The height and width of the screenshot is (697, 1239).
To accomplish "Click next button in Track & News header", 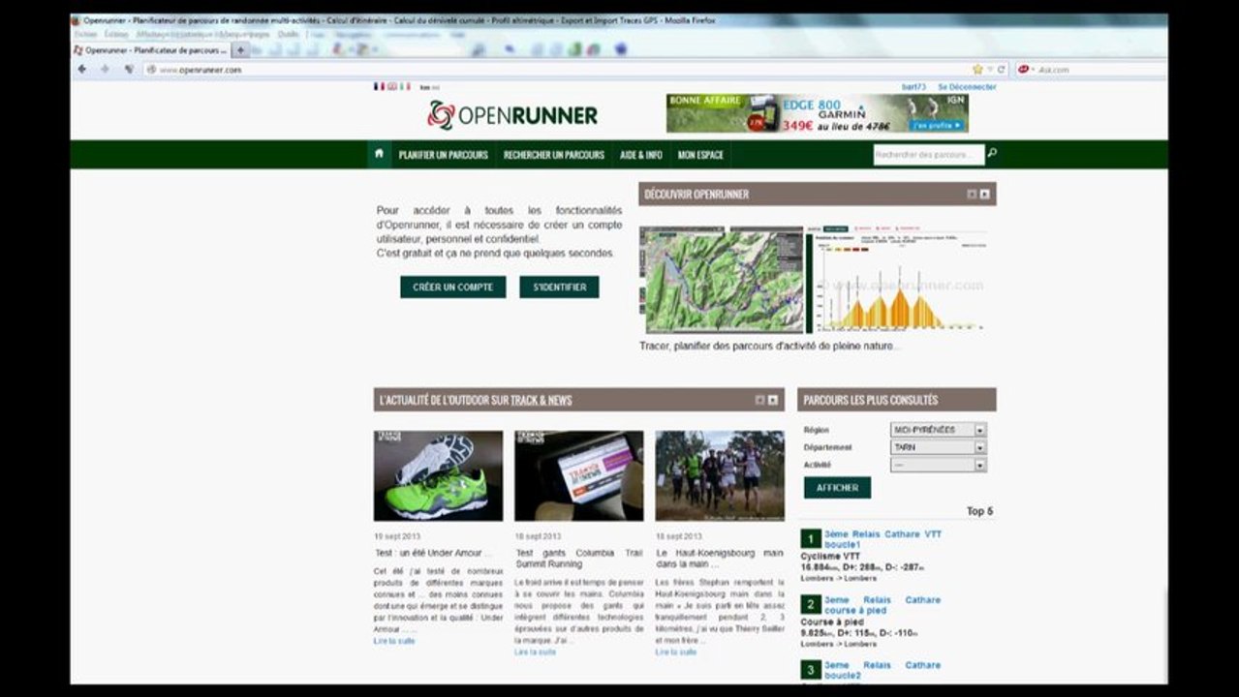I will (773, 400).
